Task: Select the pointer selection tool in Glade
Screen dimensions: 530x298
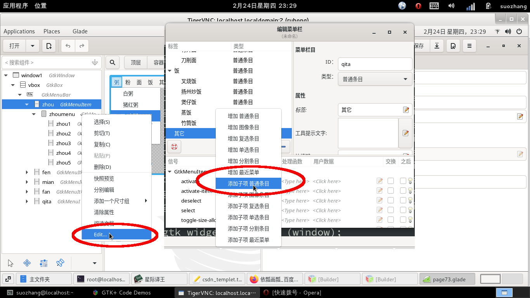Action: pos(10,263)
